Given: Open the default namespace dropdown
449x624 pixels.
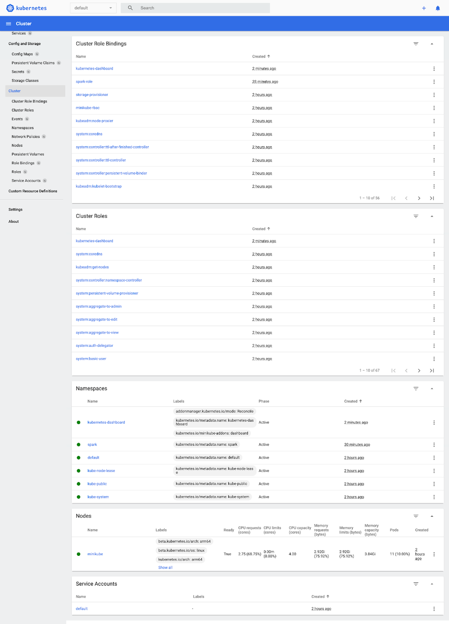Looking at the screenshot, I should pos(93,8).
